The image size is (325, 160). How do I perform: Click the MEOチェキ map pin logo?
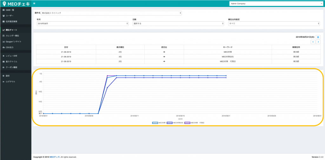click(4, 4)
